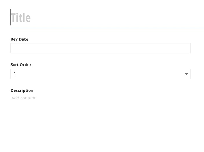Select the gray "Title" placeholder text
This screenshot has height=152, width=204.
21,18
